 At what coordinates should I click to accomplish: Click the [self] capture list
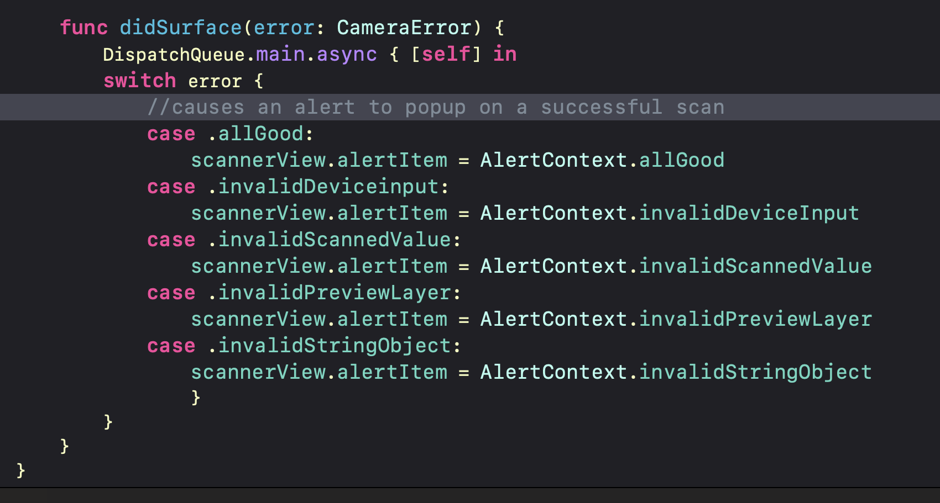446,54
